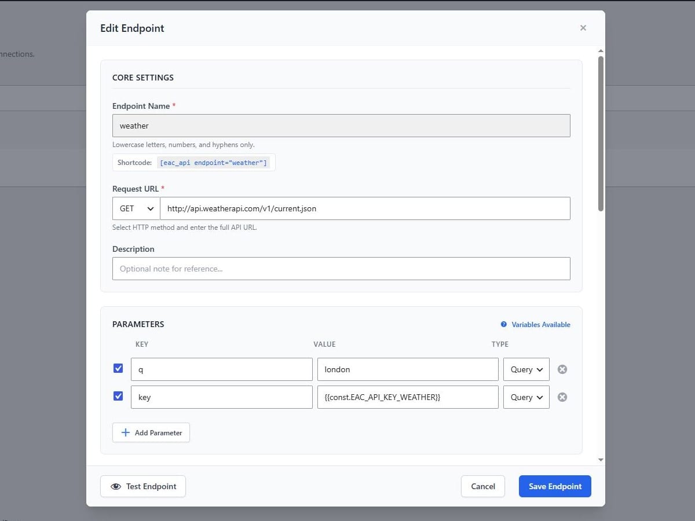Click the eac_api shortcode text

pyautogui.click(x=214, y=163)
